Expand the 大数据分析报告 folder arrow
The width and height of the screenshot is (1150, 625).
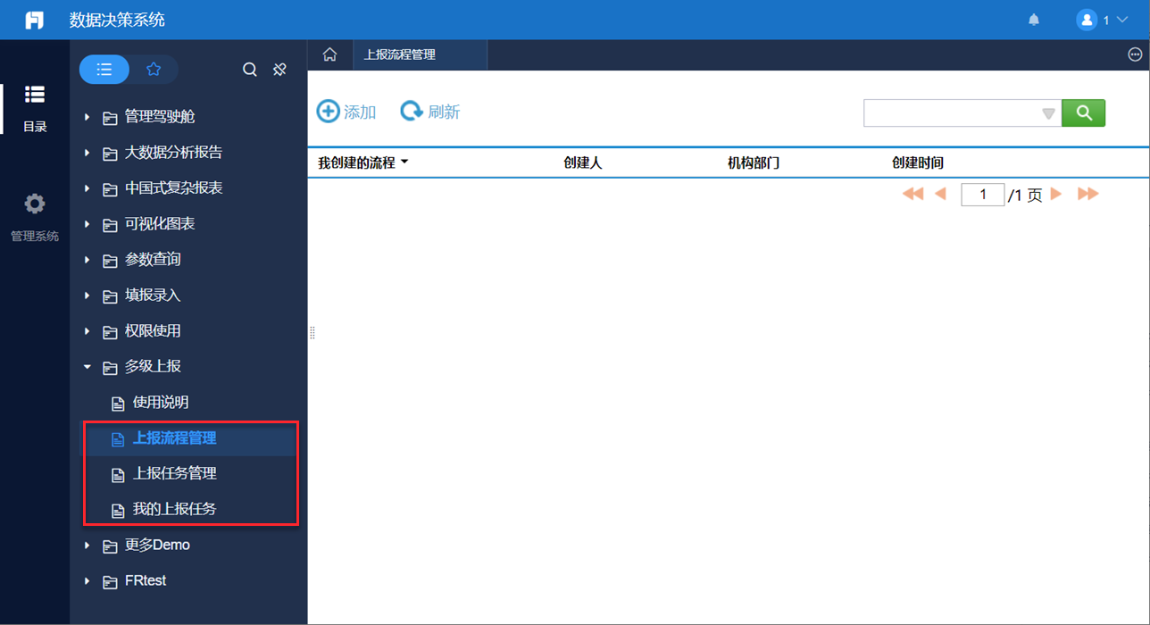click(87, 153)
